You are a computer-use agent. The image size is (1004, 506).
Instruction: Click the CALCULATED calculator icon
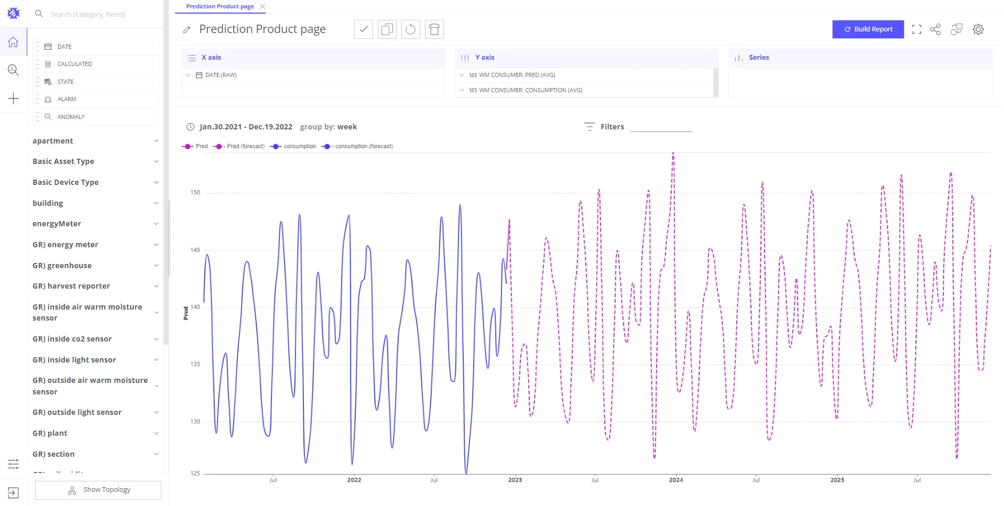point(48,64)
